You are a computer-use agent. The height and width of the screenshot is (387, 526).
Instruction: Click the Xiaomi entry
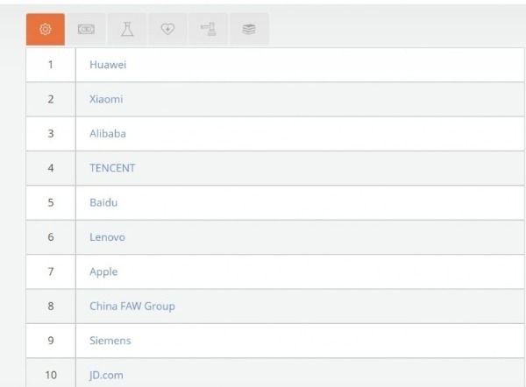106,99
